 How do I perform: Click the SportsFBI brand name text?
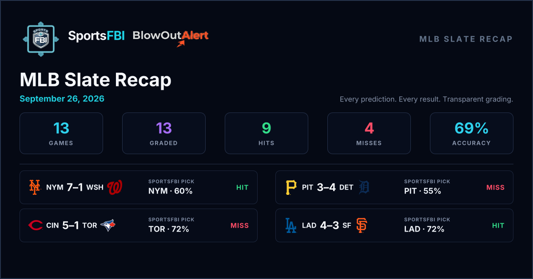click(97, 36)
